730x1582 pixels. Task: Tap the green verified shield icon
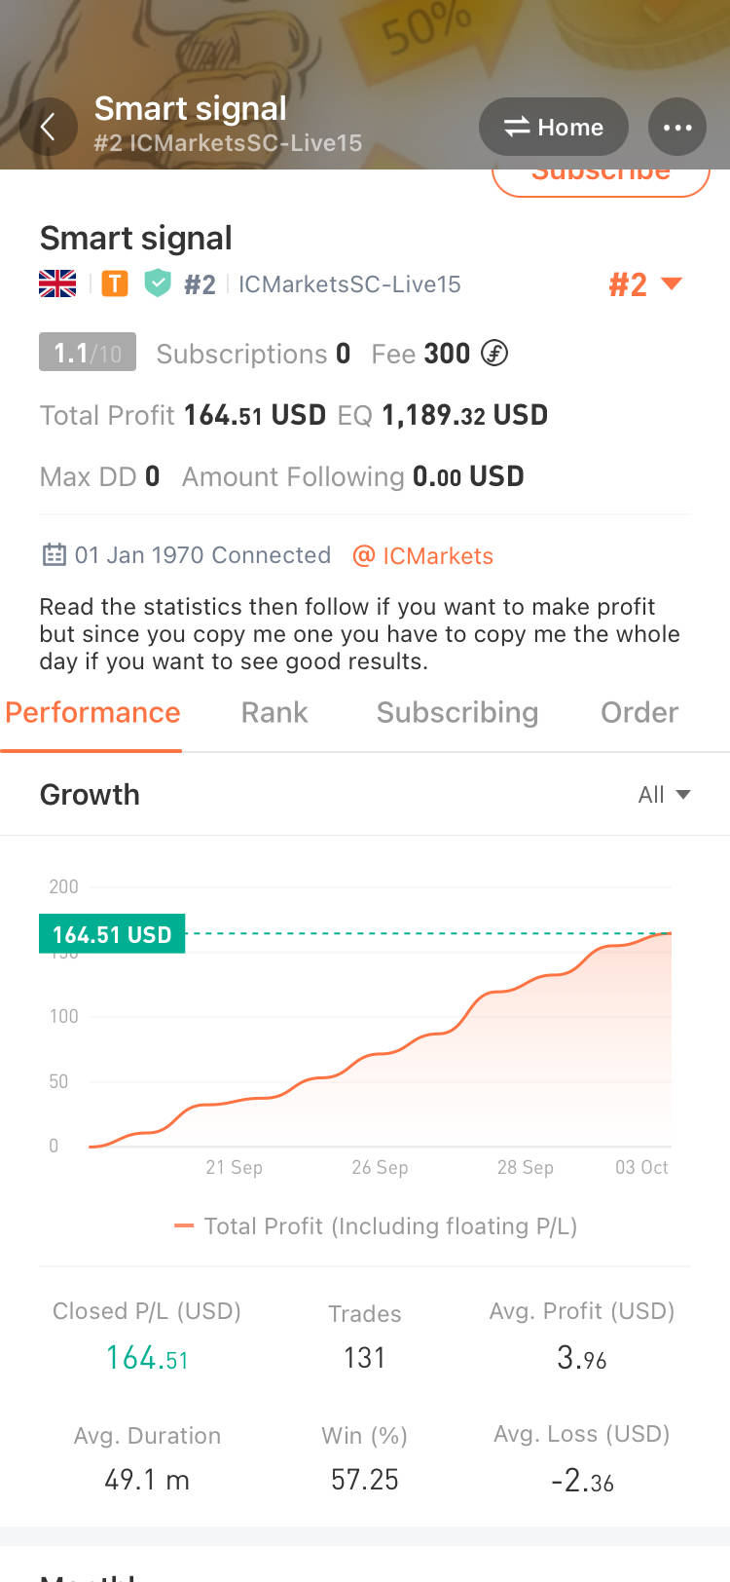click(158, 283)
